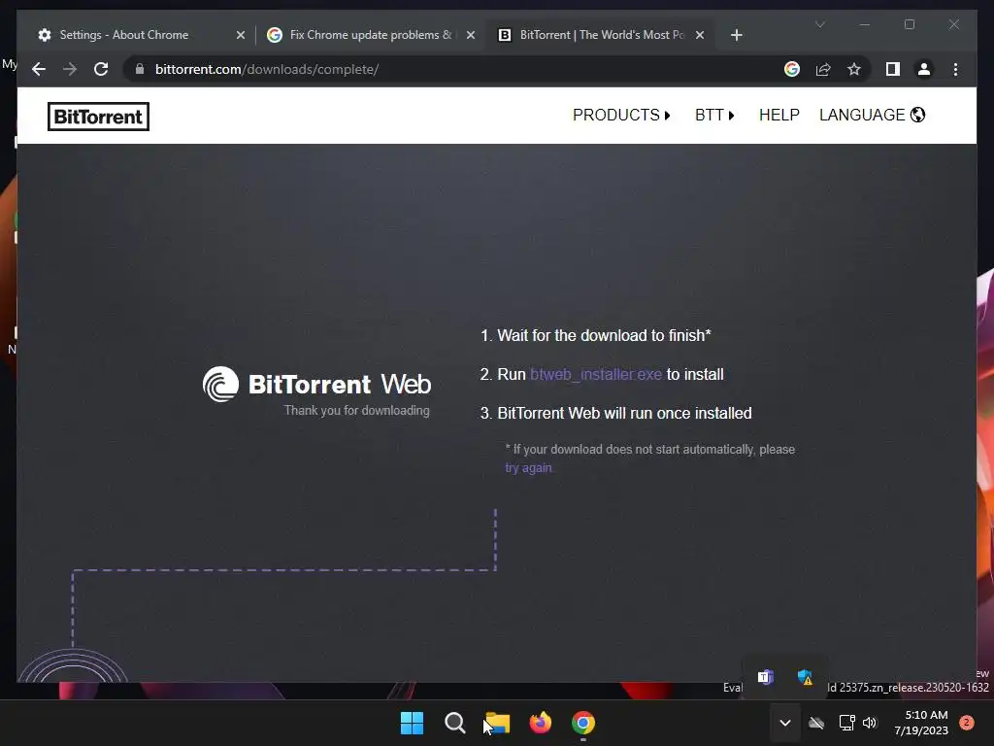Image resolution: width=994 pixels, height=746 pixels.
Task: Reload the BitTorrent page
Action: click(101, 69)
